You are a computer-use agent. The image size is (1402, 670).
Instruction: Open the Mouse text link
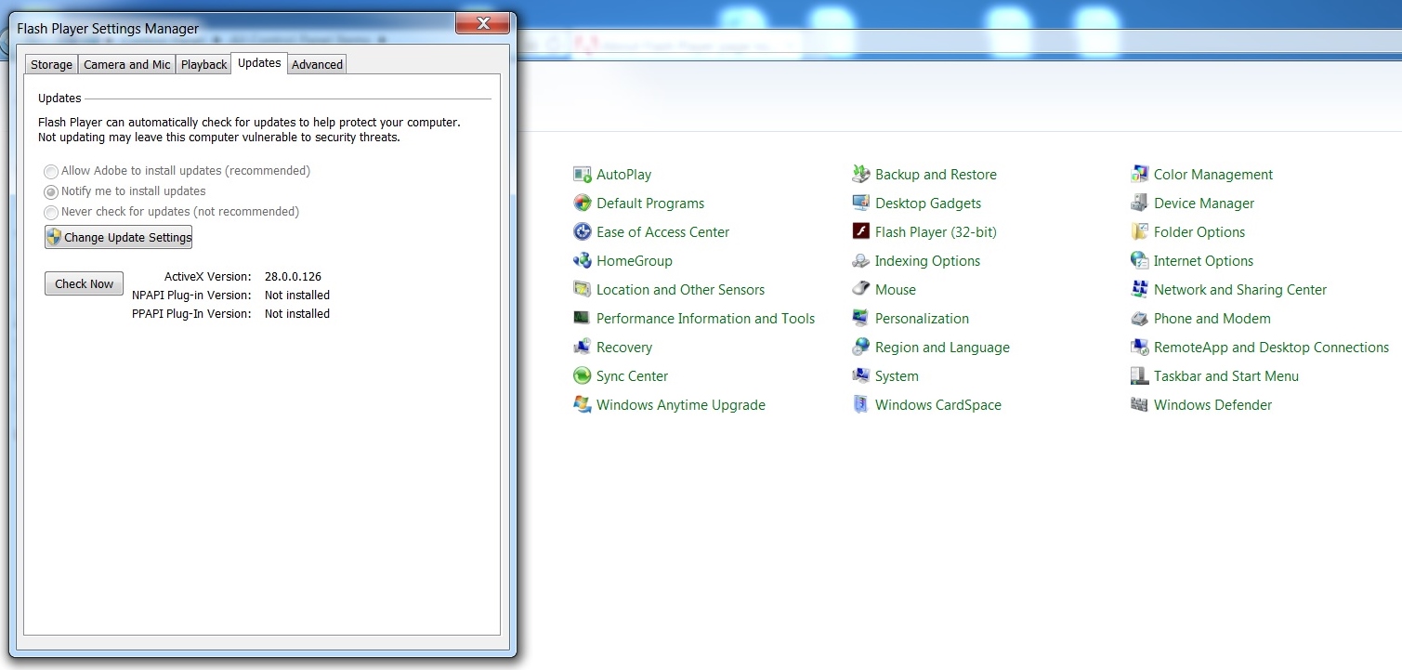coord(896,290)
